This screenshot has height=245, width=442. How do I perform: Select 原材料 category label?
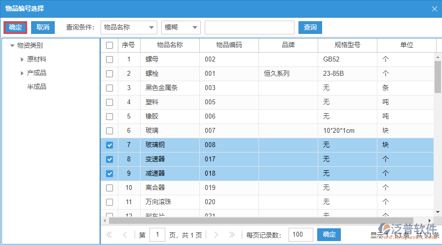37,60
